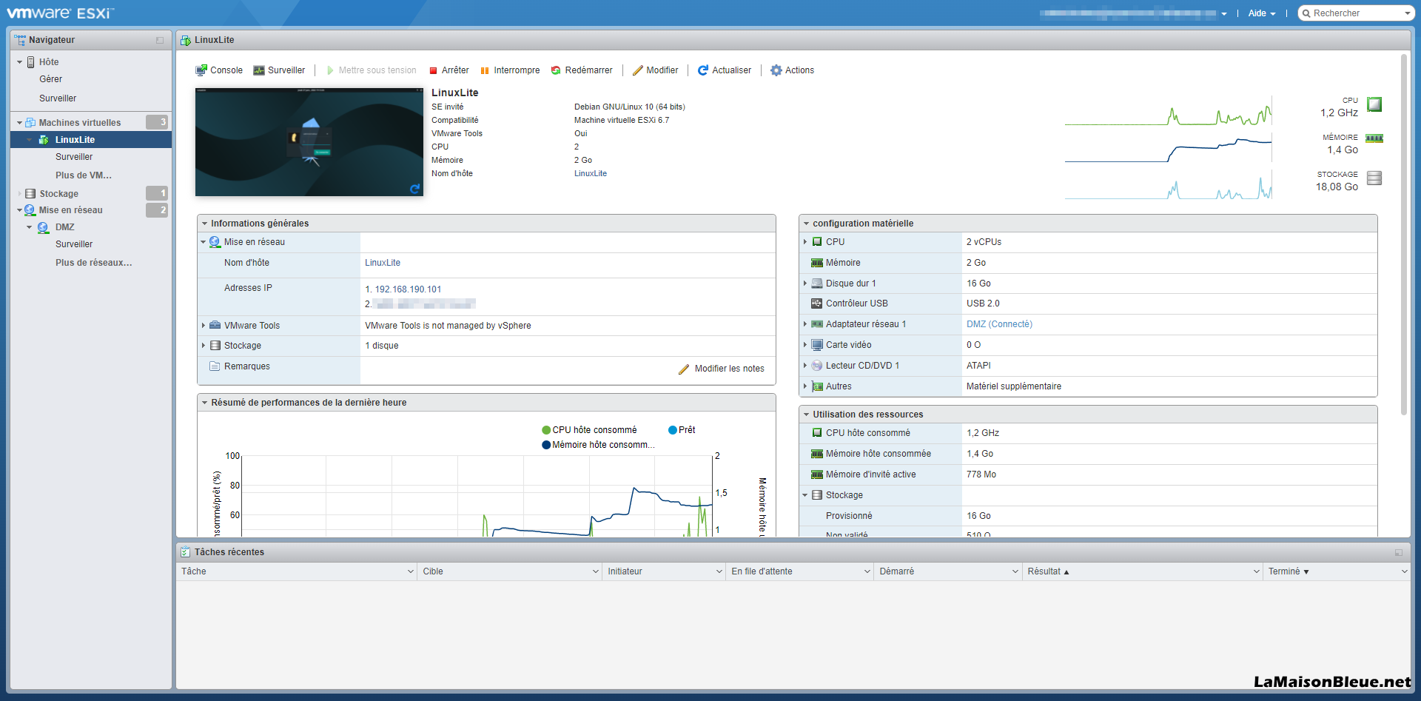1421x701 pixels.
Task: Open the Actions gear menu
Action: (792, 70)
